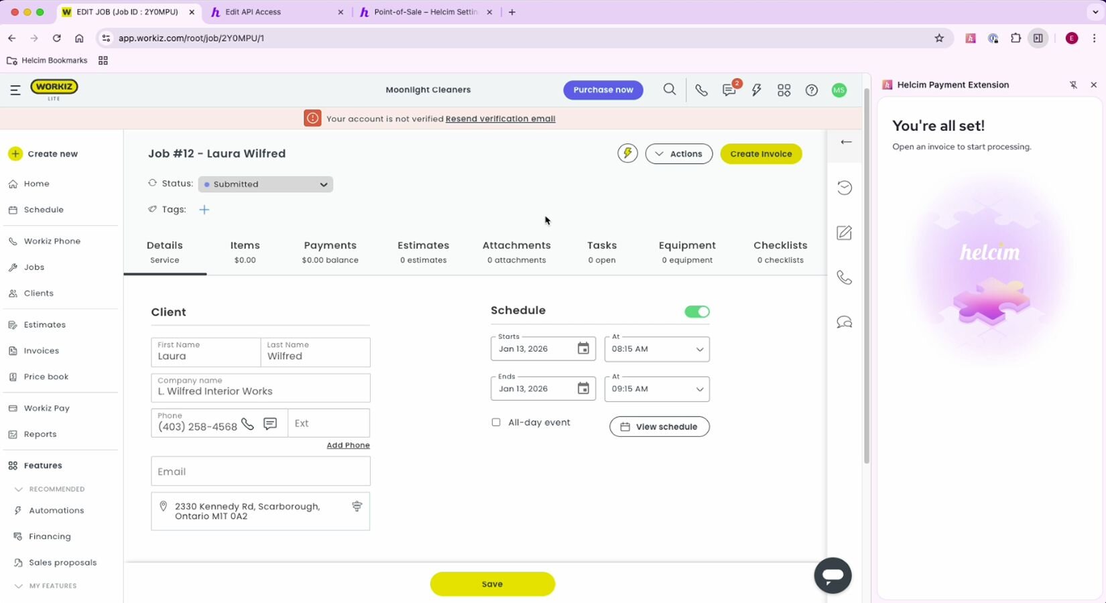Add a tag with the plus icon
The image size is (1106, 603).
(x=204, y=210)
